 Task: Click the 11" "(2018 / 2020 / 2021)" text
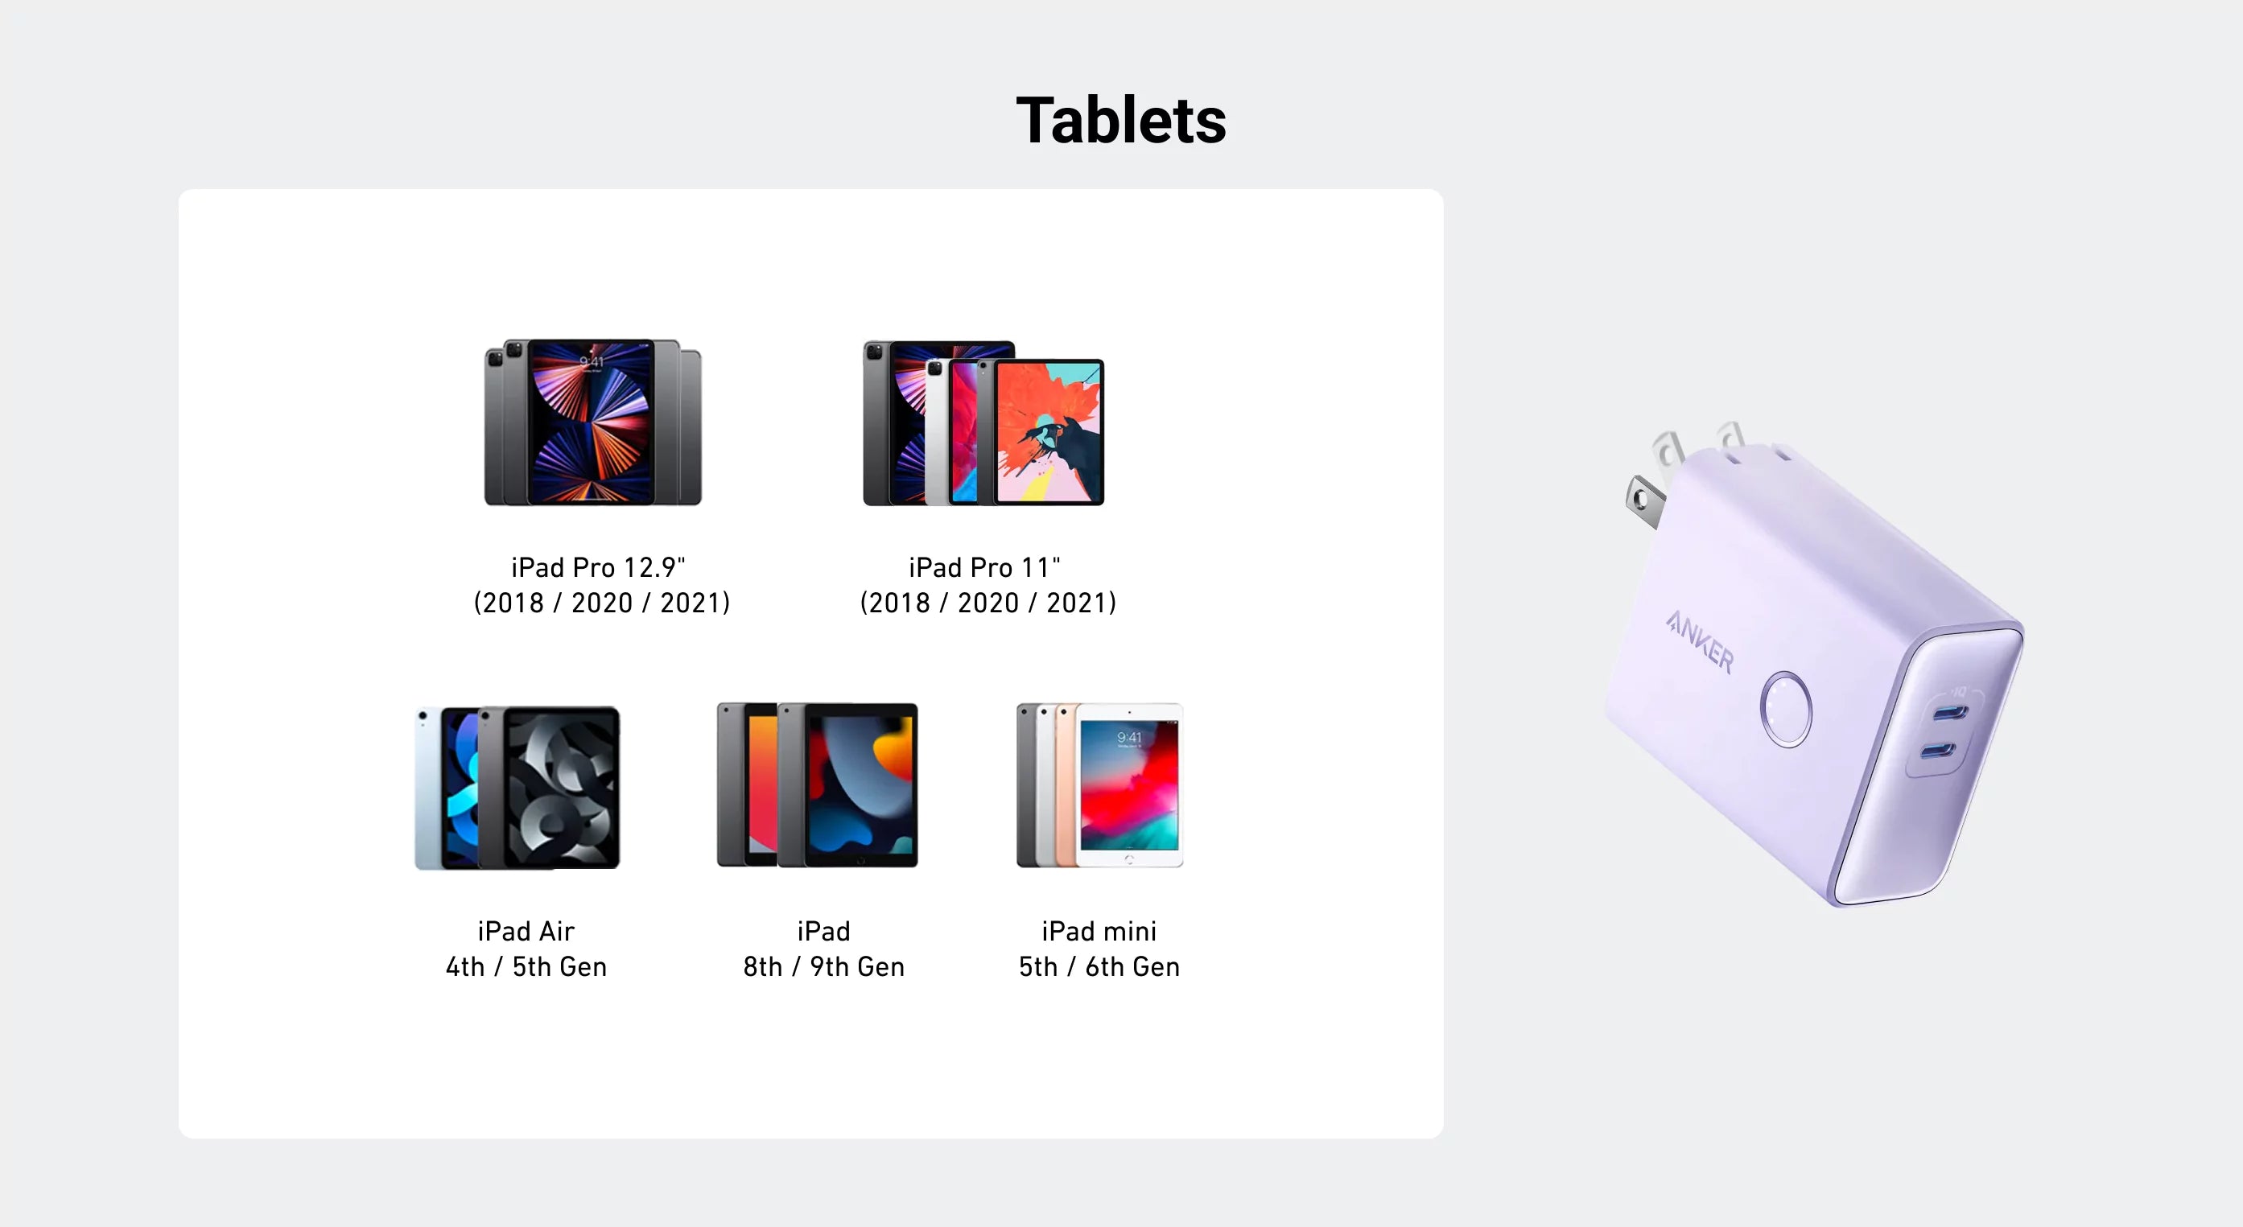(988, 603)
